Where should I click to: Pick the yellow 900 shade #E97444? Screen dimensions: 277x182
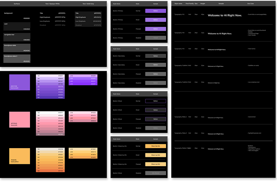click(50, 171)
